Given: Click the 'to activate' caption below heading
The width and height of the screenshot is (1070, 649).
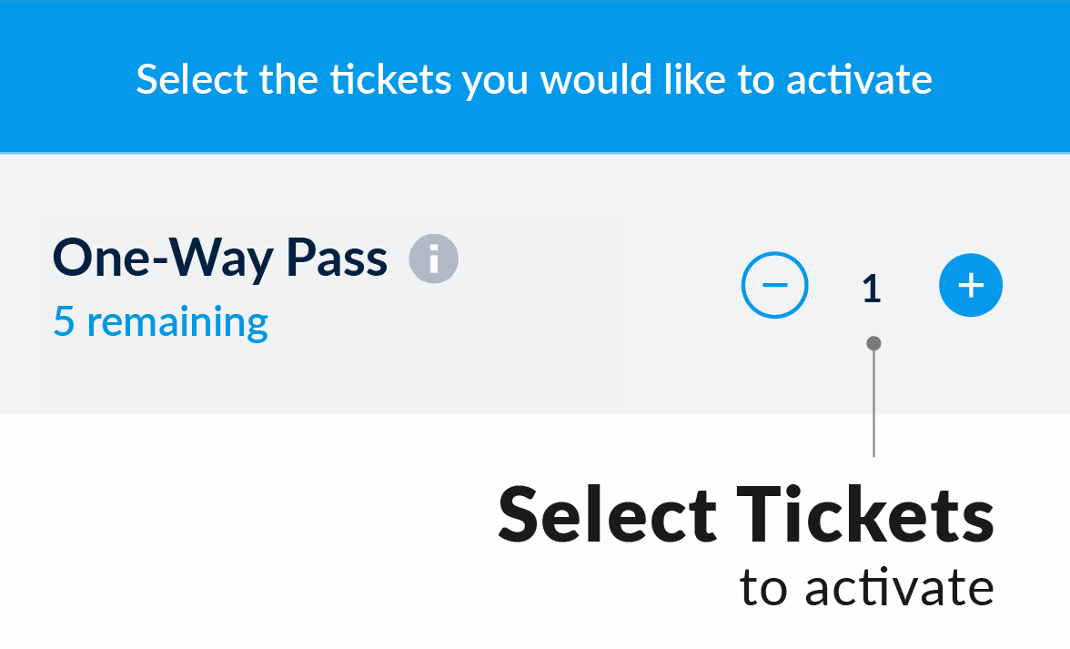Looking at the screenshot, I should (866, 588).
